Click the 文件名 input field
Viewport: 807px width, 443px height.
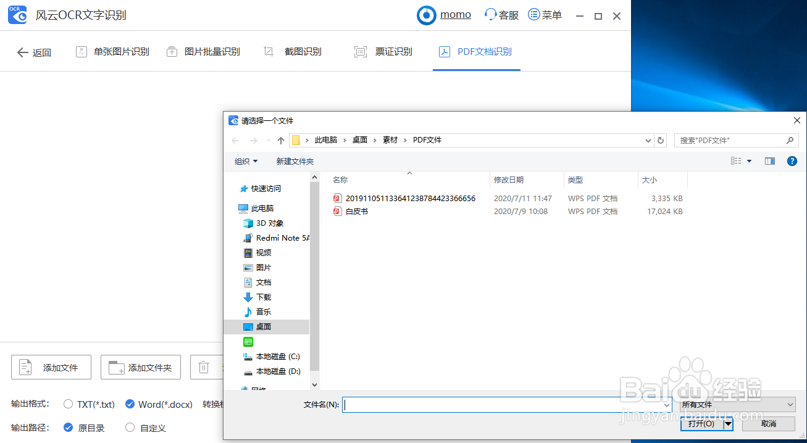(x=507, y=405)
